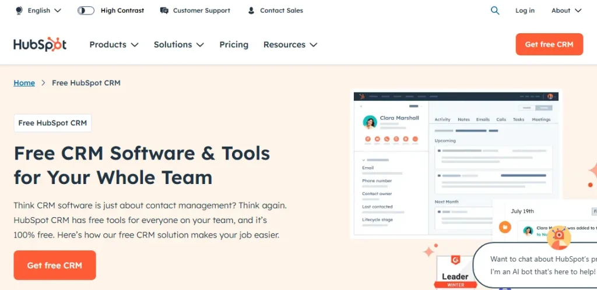Click the Contact Sales person icon
This screenshot has height=290, width=597.
pos(251,10)
